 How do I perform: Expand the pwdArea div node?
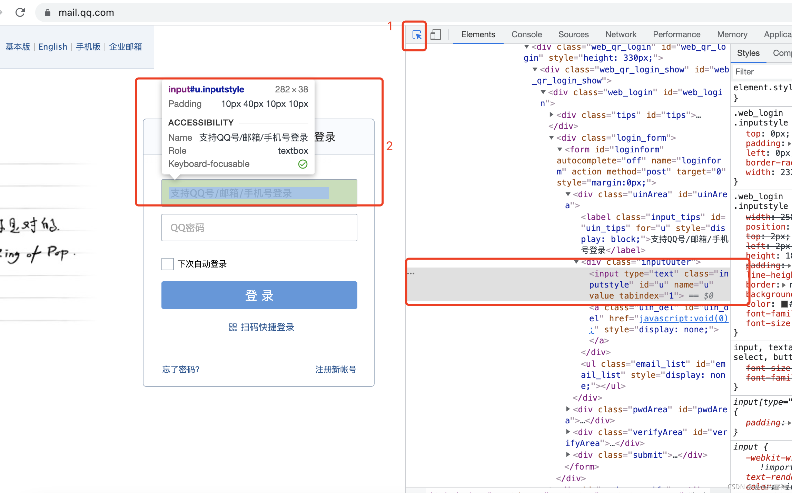pos(568,409)
